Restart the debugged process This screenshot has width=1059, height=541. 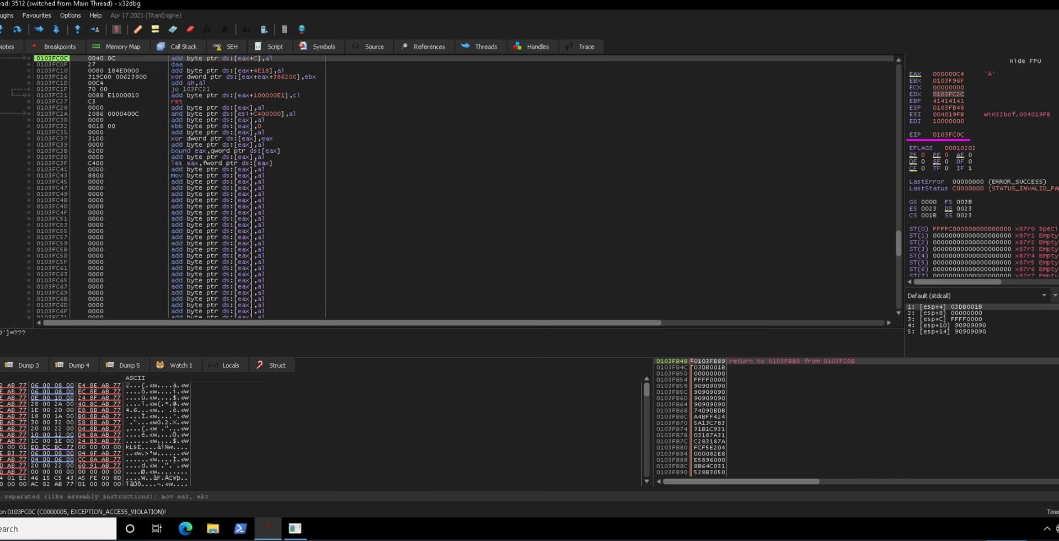18,29
